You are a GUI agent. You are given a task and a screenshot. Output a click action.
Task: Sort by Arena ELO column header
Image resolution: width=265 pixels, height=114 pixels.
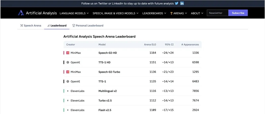(150, 45)
